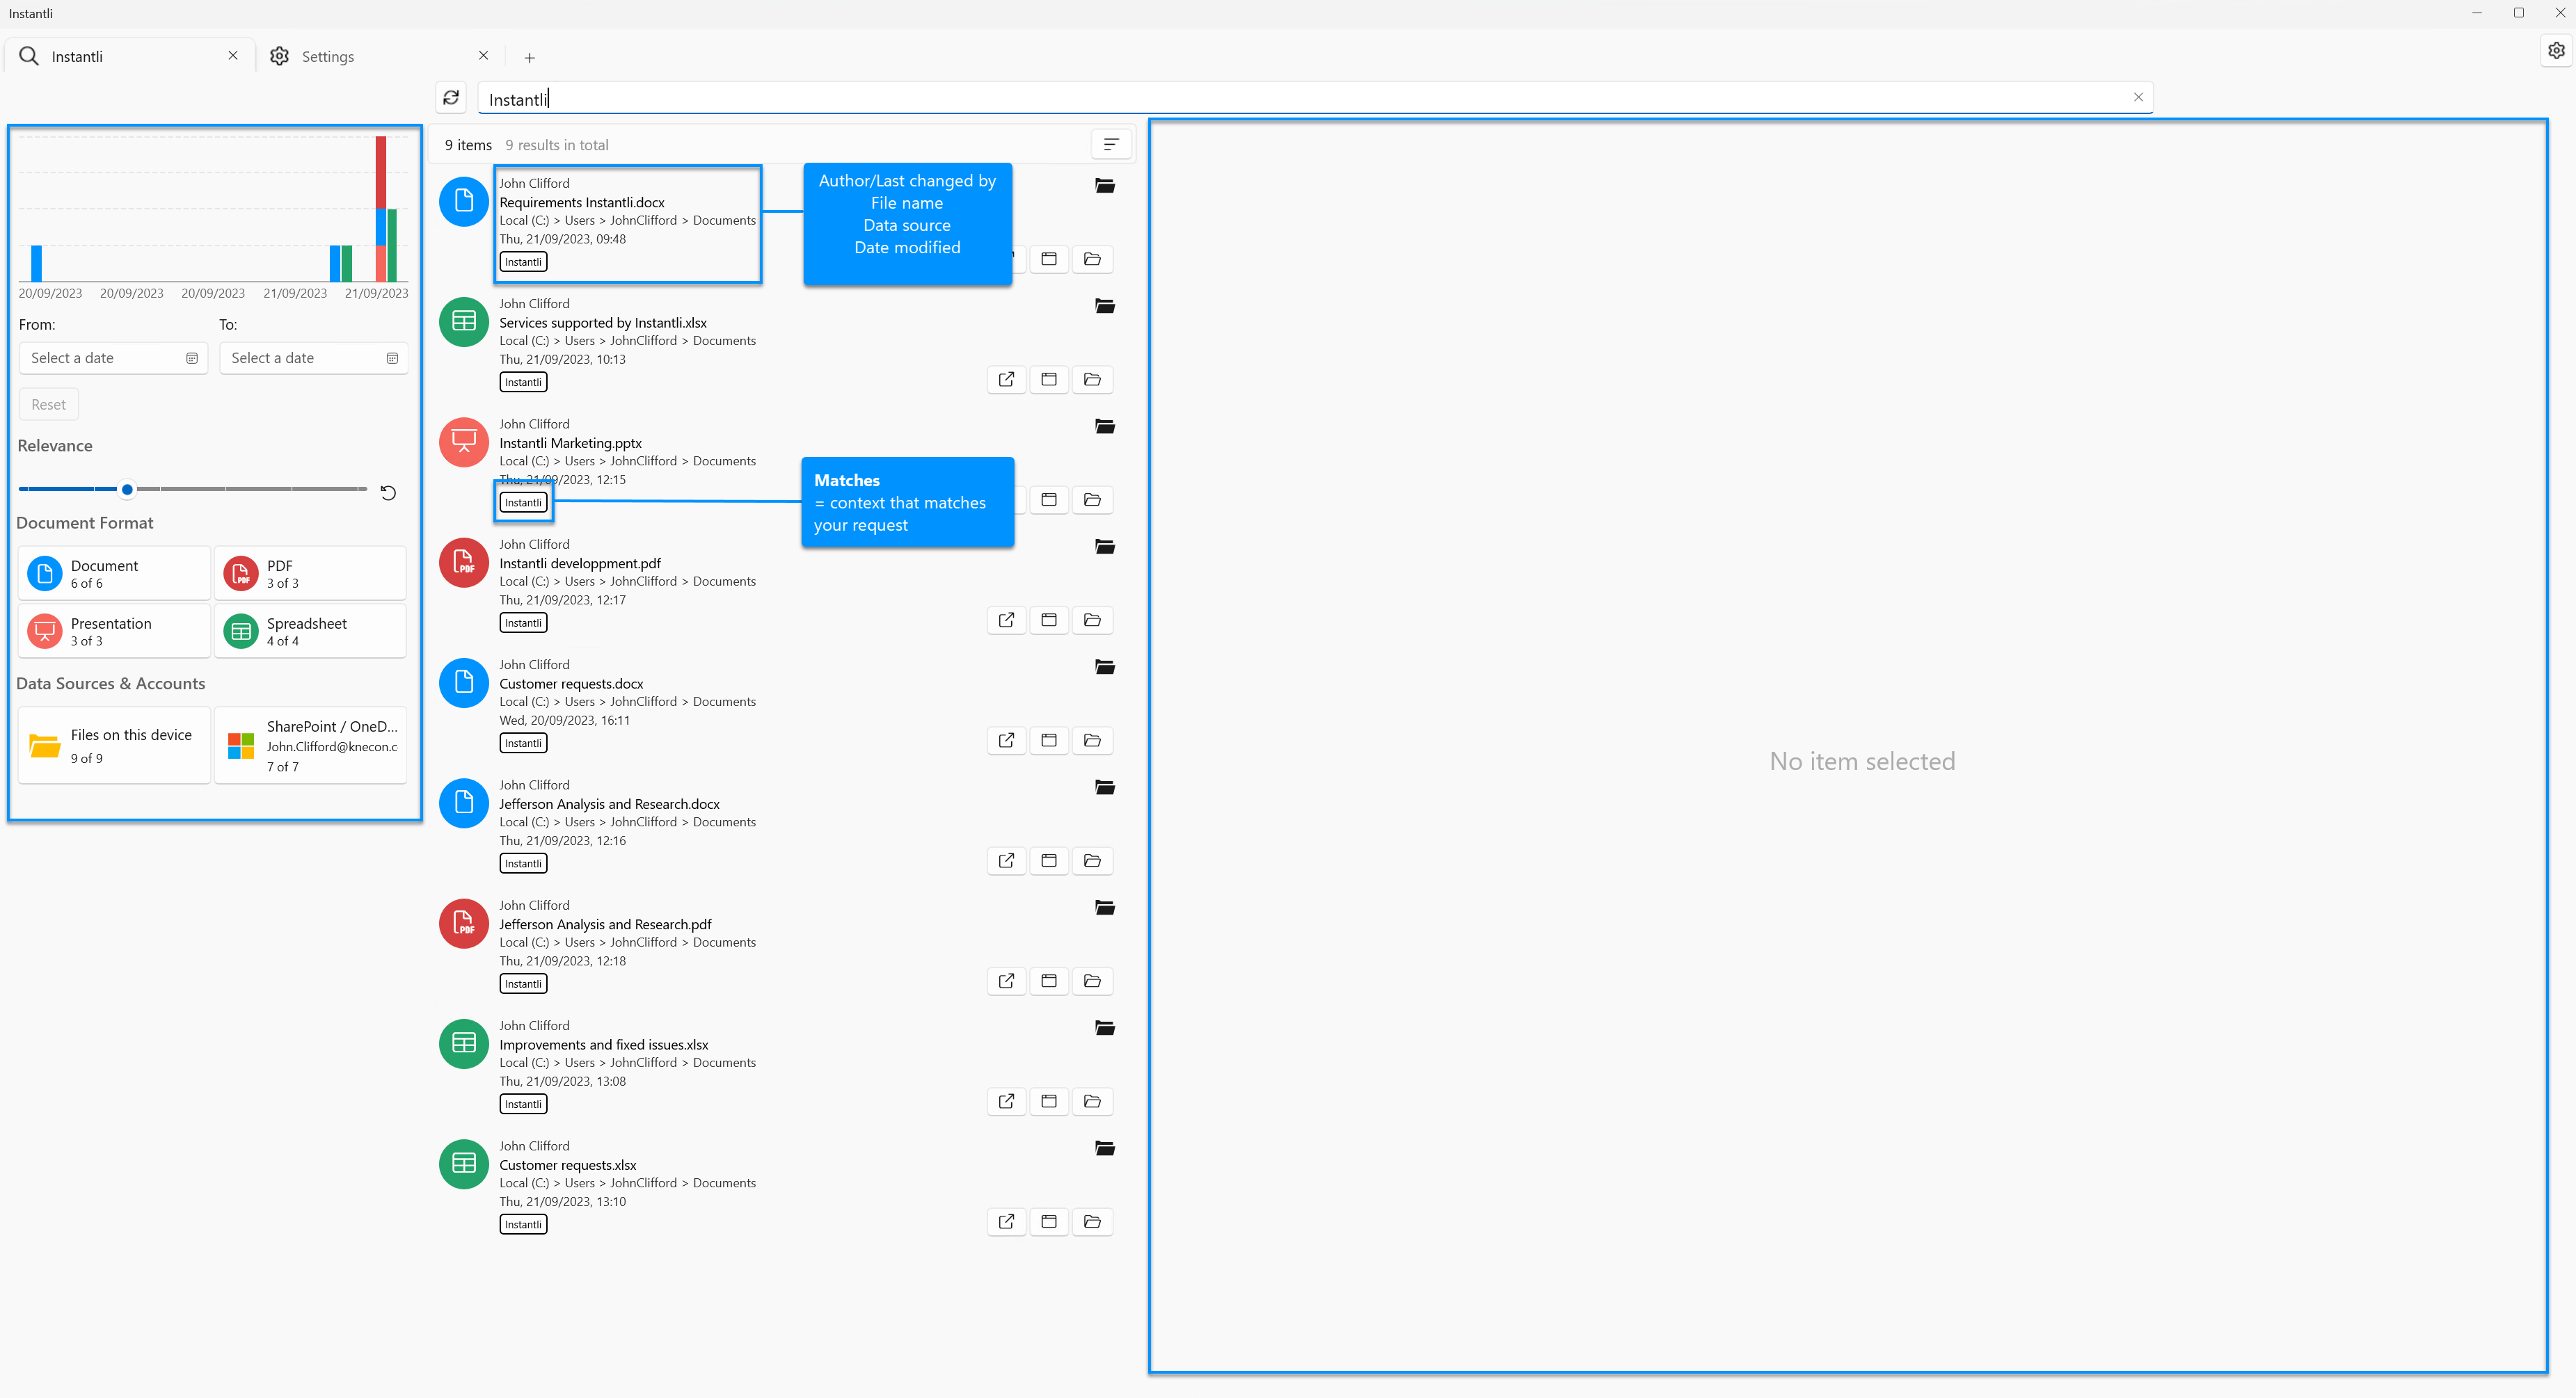Click the tall red bar in date chart
This screenshot has width=2576, height=1398.
[381, 172]
